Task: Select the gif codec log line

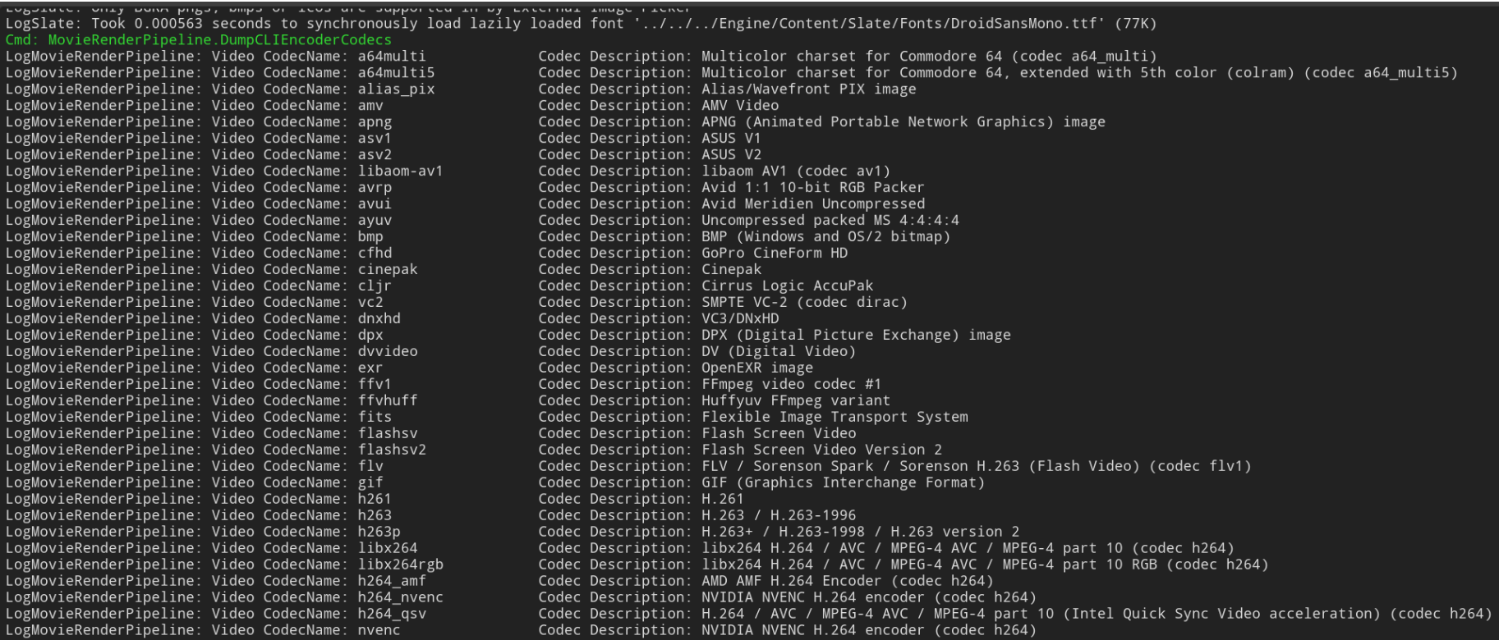Action: (495, 482)
